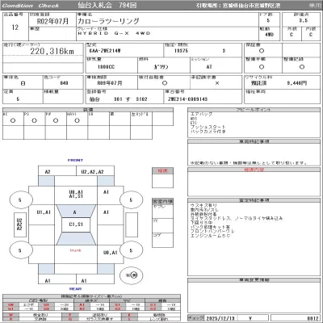
Task: Select the rear quarter marking U0,A1
Action: 111,253
